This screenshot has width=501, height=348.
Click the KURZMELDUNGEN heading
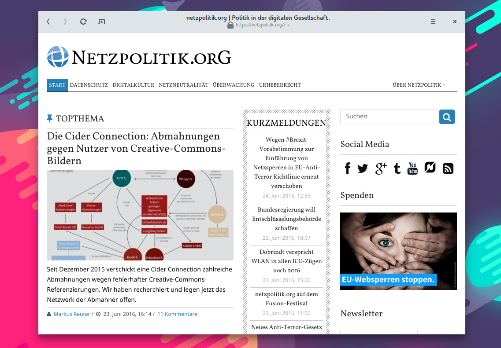(x=286, y=123)
